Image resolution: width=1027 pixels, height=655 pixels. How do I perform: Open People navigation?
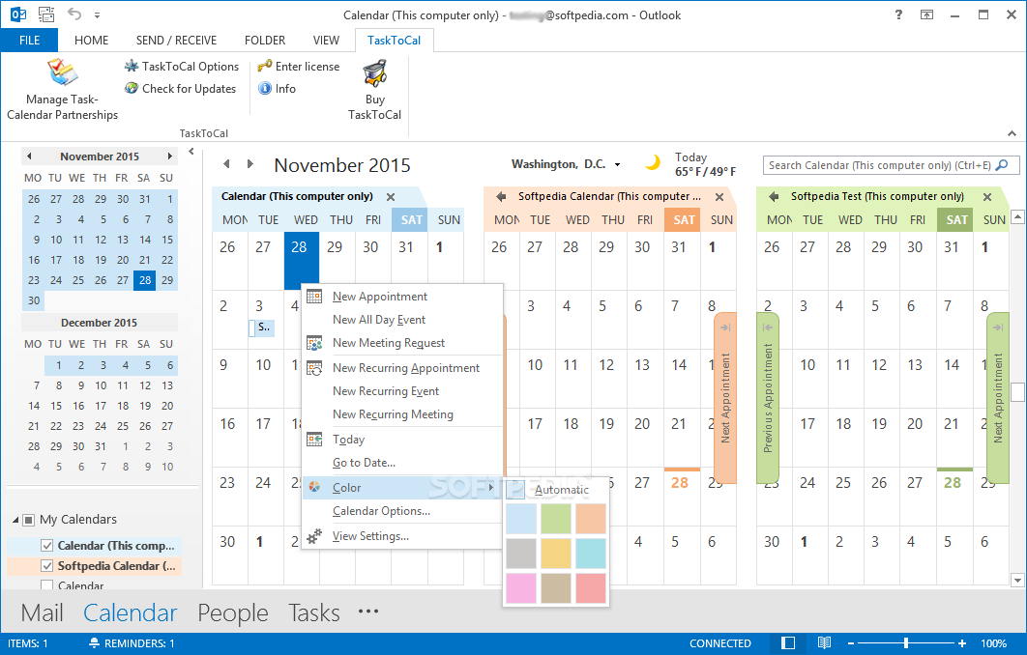232,612
